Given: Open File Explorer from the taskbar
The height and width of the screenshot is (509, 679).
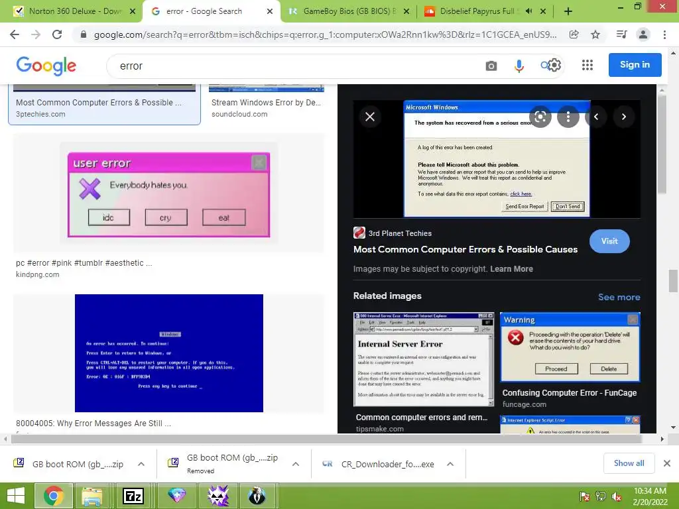Looking at the screenshot, I should point(92,496).
